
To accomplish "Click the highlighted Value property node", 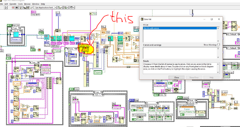I will (x=85, y=50).
